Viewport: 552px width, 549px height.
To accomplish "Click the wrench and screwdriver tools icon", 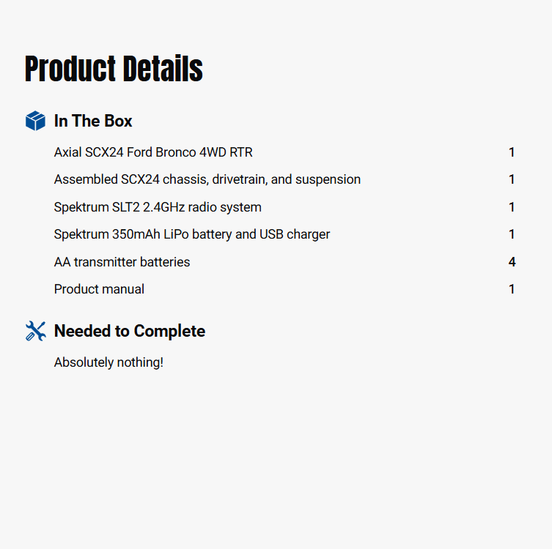I will pos(35,331).
